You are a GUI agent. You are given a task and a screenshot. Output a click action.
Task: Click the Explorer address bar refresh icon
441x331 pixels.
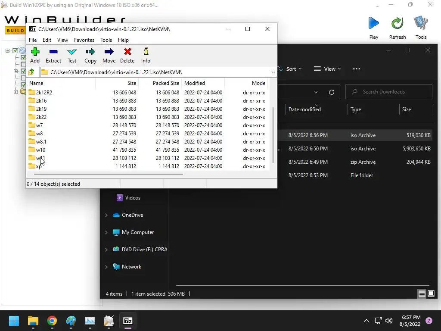point(332,92)
